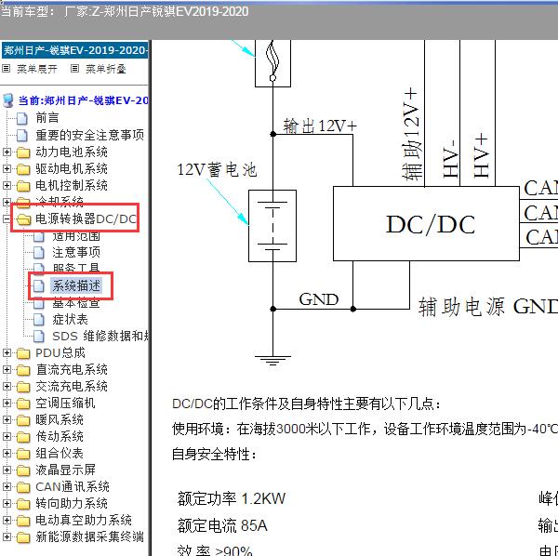Viewport: 558px width, 556px height.
Task: Open the SDS 维修数据 page
Action: (100, 337)
